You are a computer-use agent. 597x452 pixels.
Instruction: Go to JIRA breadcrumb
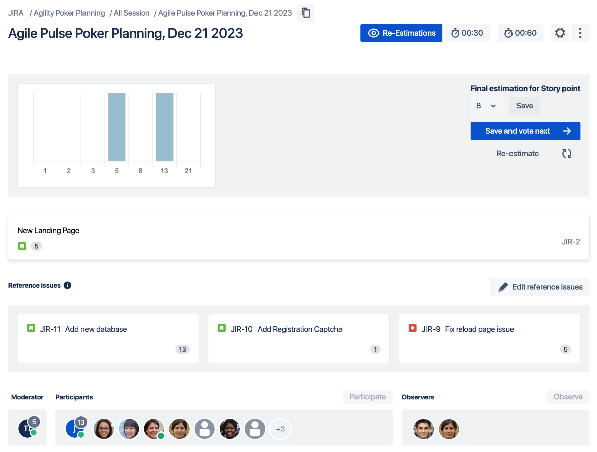tap(16, 13)
